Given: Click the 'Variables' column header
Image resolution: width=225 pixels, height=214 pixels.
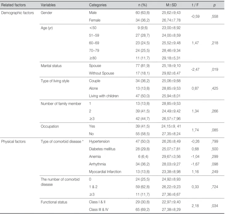Looking at the screenshot, I should point(48,5).
